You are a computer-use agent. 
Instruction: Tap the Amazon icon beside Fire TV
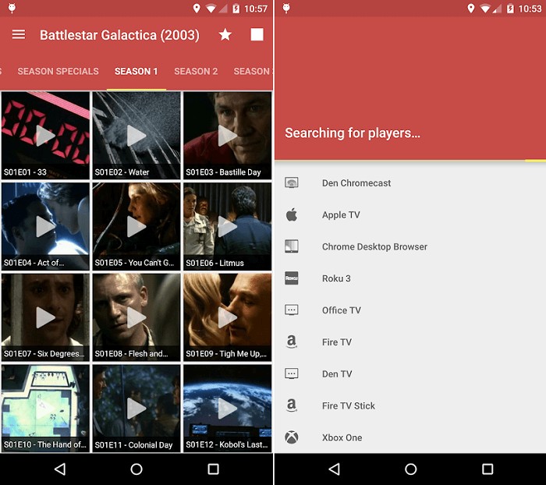tap(292, 342)
